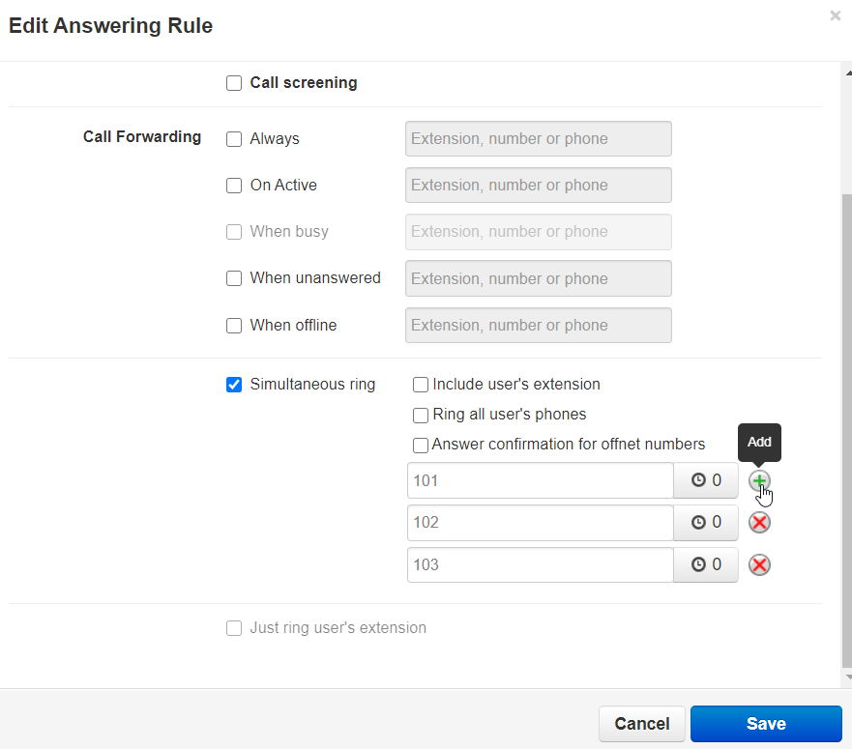The width and height of the screenshot is (852, 749).
Task: Check Include user's extension
Action: pyautogui.click(x=421, y=385)
